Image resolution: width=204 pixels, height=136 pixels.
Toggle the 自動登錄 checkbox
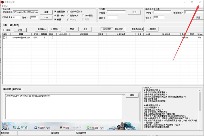pyautogui.click(x=55, y=12)
